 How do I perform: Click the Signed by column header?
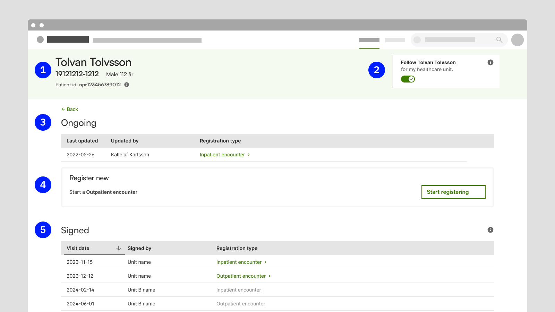pyautogui.click(x=139, y=248)
